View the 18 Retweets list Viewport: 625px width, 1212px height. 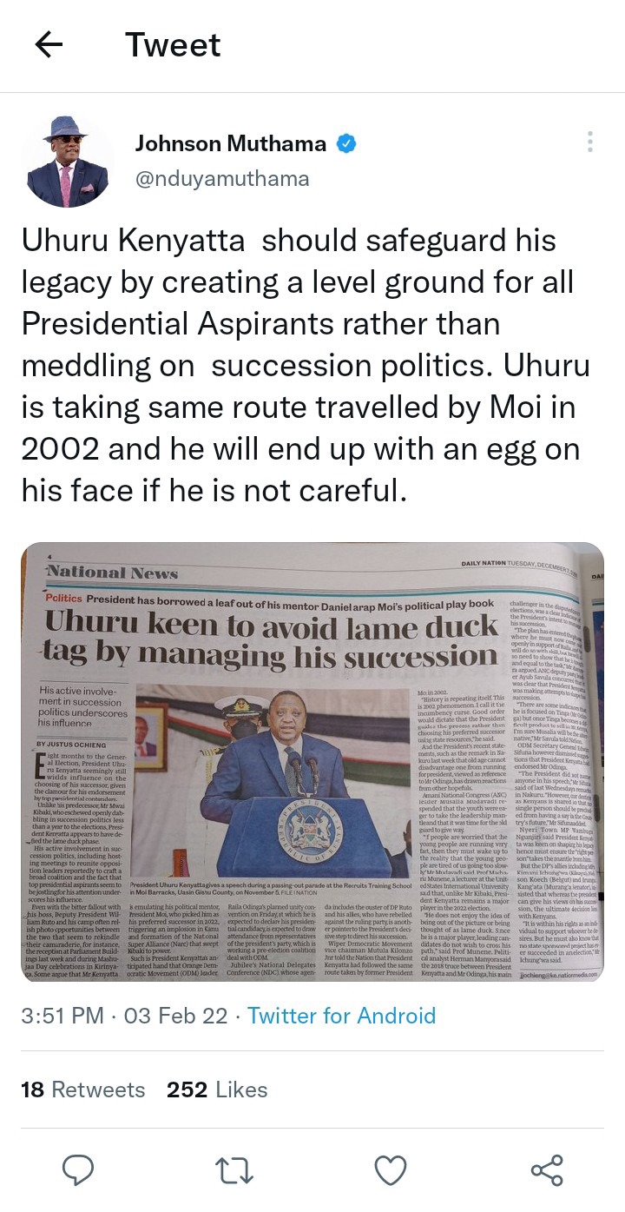pyautogui.click(x=83, y=1089)
